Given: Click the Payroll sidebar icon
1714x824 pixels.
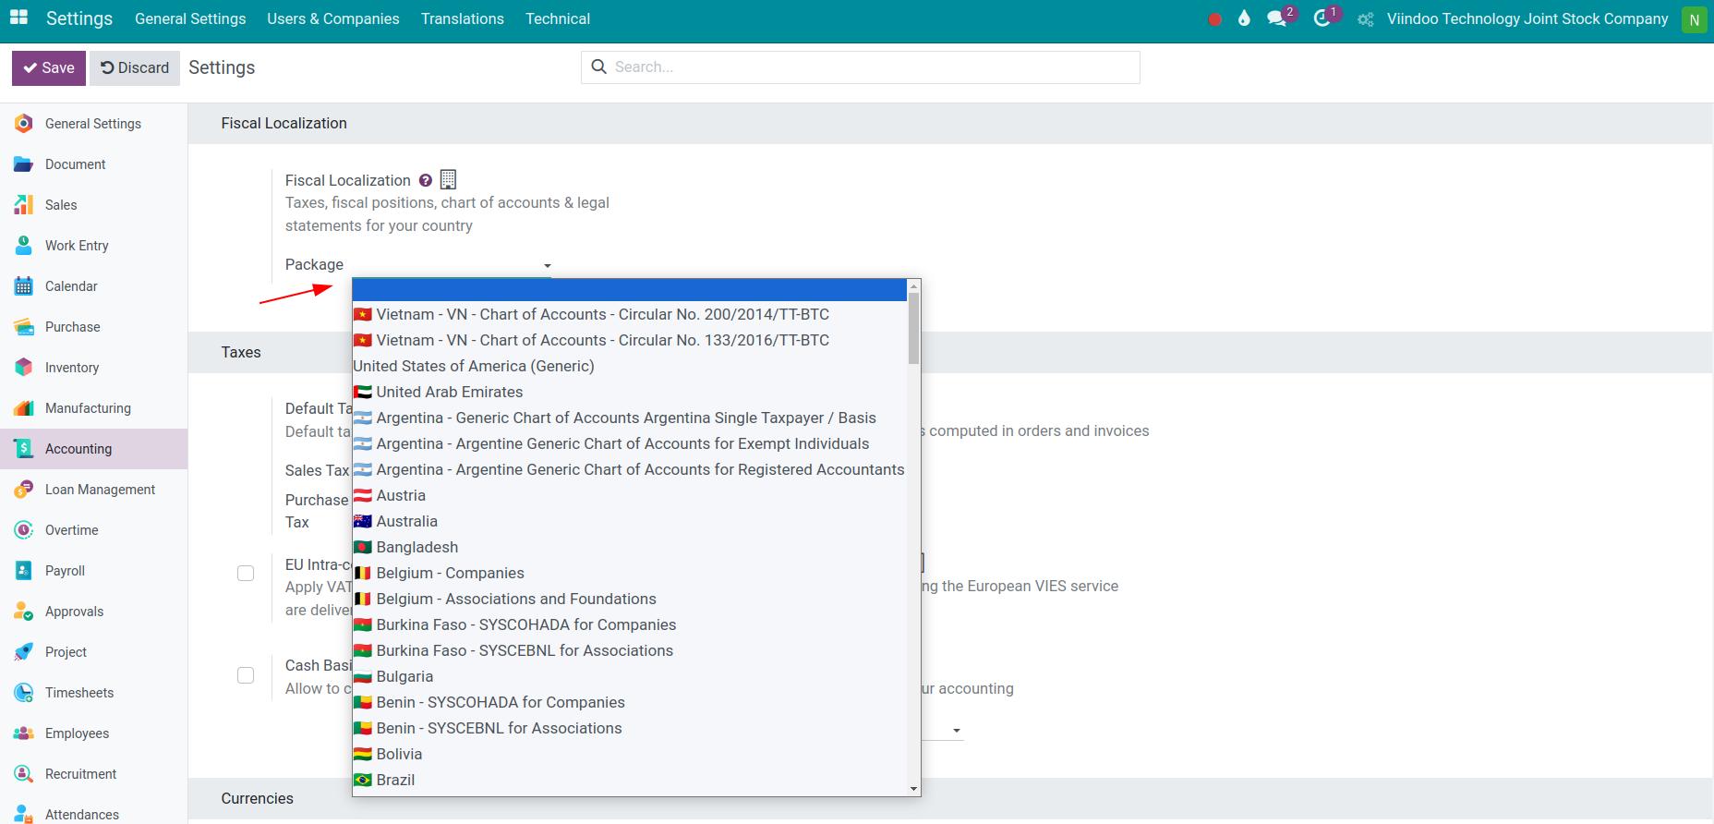Looking at the screenshot, I should point(24,571).
